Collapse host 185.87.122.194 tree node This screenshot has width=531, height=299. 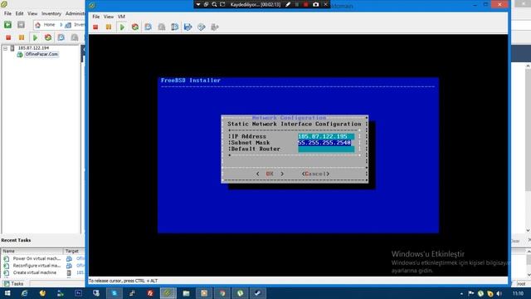pos(5,48)
